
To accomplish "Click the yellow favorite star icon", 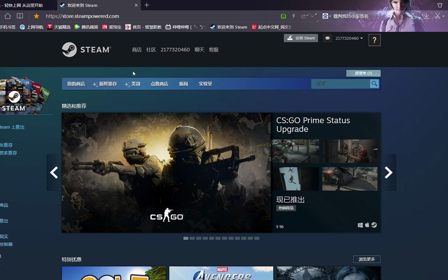I will click(36, 16).
